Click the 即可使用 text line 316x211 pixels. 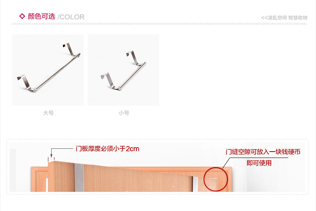(259, 163)
